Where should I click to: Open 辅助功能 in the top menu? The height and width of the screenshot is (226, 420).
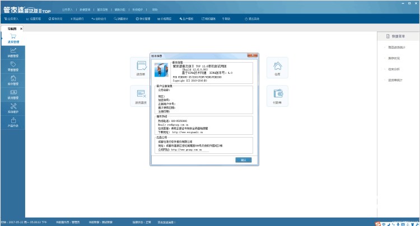point(120,10)
